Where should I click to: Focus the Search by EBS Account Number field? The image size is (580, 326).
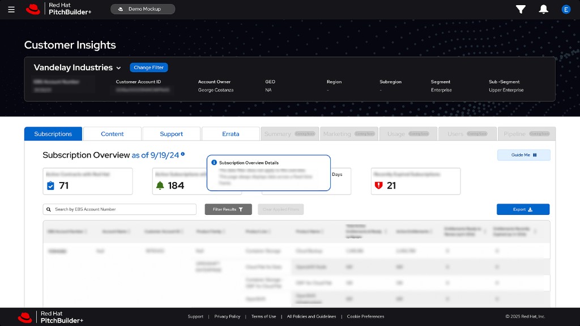click(x=120, y=209)
